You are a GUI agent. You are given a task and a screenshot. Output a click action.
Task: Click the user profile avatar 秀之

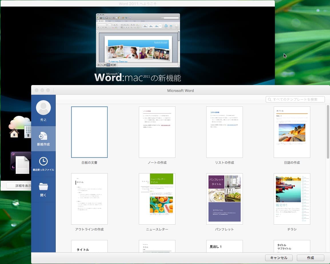pos(43,108)
